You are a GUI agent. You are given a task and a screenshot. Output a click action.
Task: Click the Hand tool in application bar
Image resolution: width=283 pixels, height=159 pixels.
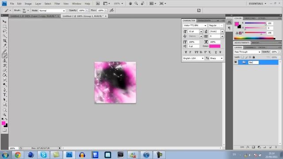click(130, 4)
